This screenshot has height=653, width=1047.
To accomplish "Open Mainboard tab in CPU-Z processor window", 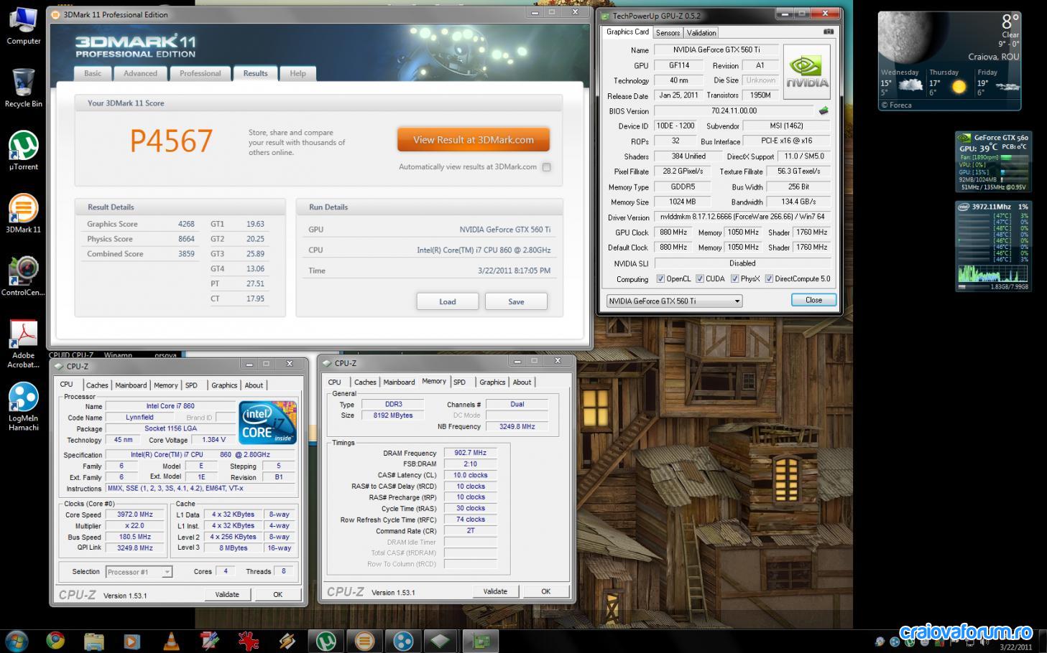I will (131, 385).
